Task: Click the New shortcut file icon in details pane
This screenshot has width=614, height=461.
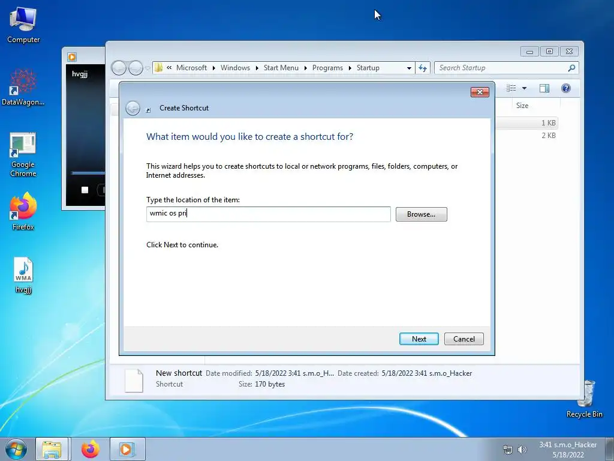Action: [134, 380]
